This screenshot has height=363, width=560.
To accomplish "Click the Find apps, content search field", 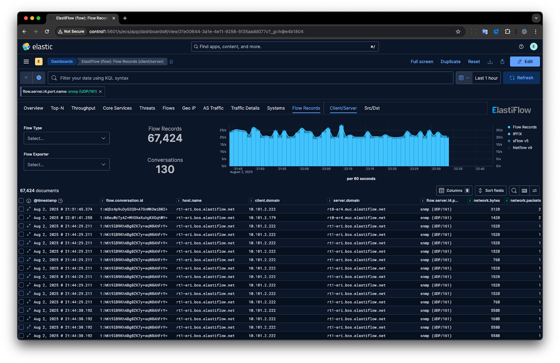I will (285, 47).
